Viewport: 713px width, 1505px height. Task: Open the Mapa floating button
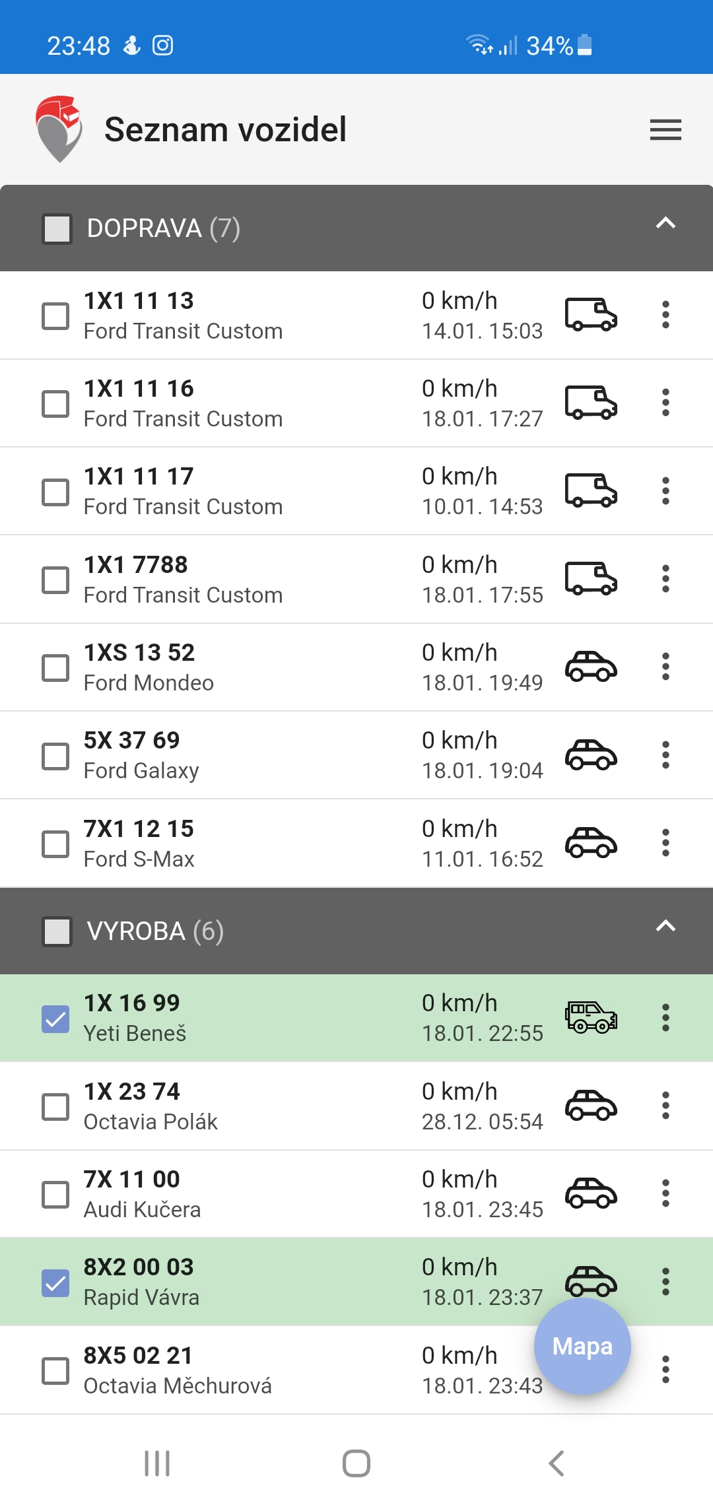coord(582,1347)
